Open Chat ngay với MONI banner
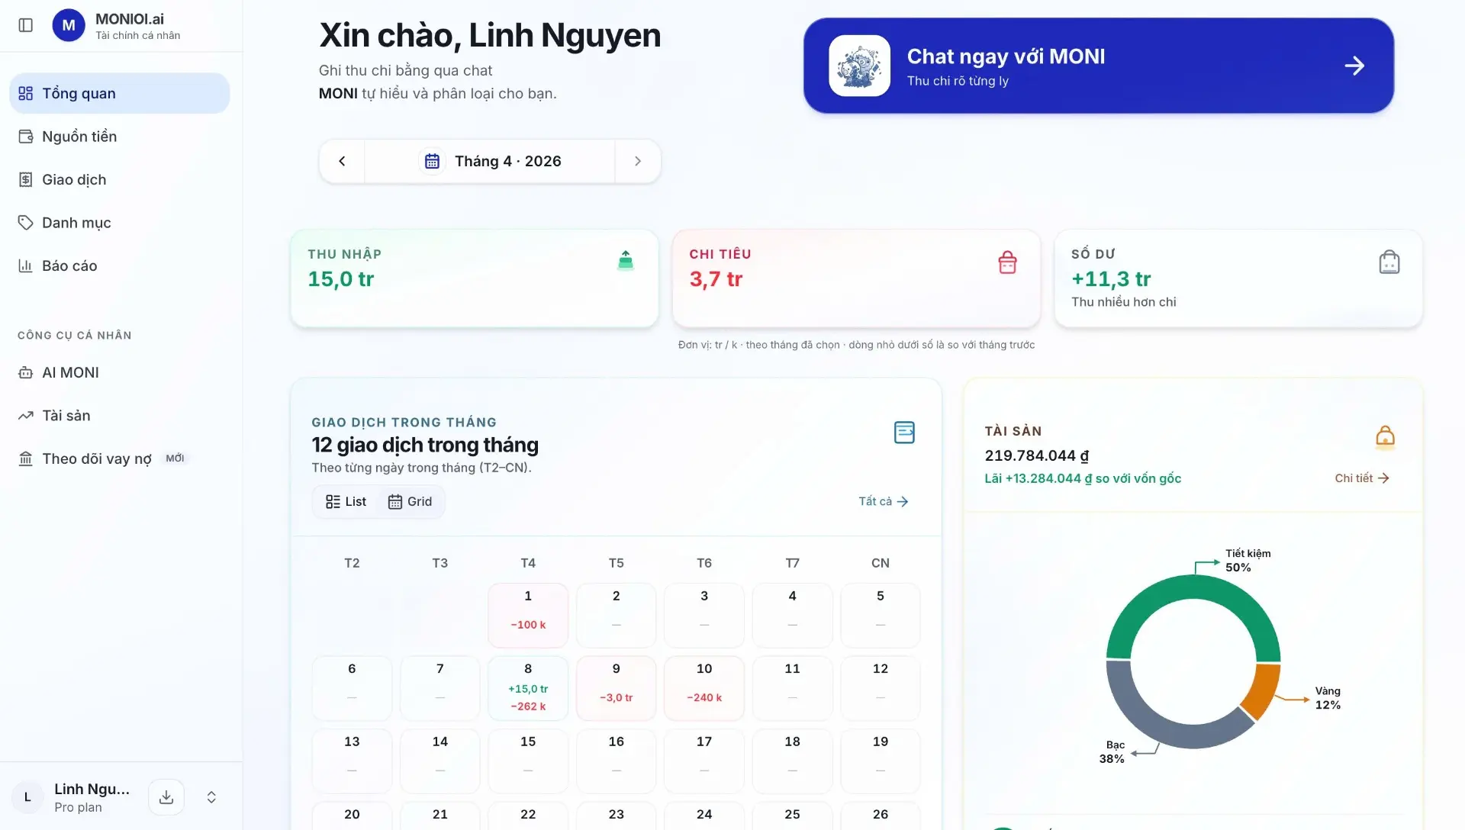1465x830 pixels. tap(1099, 66)
